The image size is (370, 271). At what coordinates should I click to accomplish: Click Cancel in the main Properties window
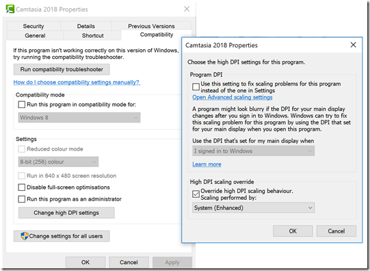[x=129, y=262]
